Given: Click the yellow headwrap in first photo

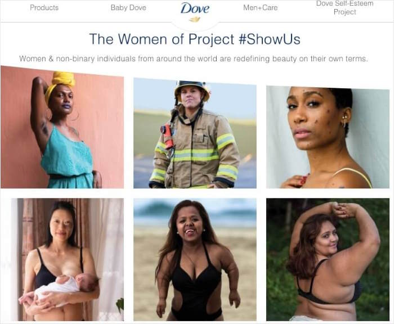Looking at the screenshot, I should click(x=60, y=82).
